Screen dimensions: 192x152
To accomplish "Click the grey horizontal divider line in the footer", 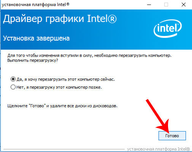I will (64, 149).
